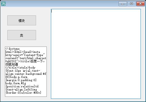Image resolution: width=146 pixels, height=102 pixels.
Task: Minimize the window
Action: (x=123, y=4)
